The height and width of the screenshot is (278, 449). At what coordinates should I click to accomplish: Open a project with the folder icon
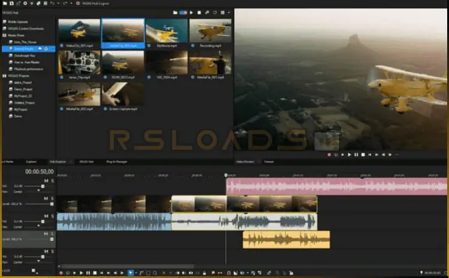click(x=5, y=4)
